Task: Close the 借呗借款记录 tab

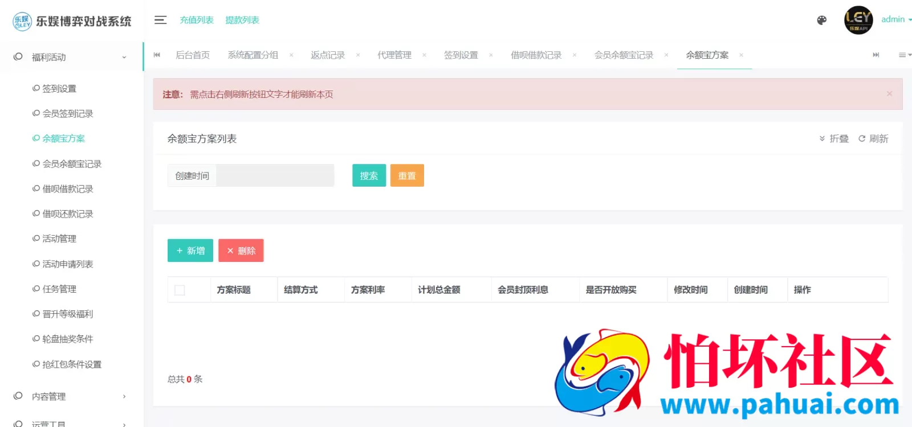Action: (x=575, y=55)
